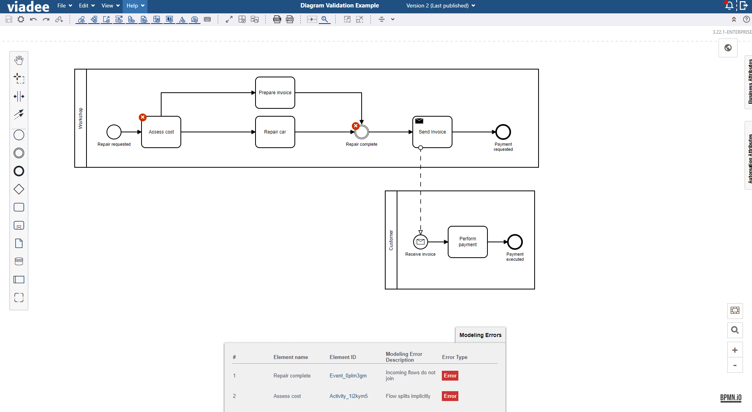Collapse toolbar with double chevron
Viewport: 752px width, 412px height.
pyautogui.click(x=734, y=19)
